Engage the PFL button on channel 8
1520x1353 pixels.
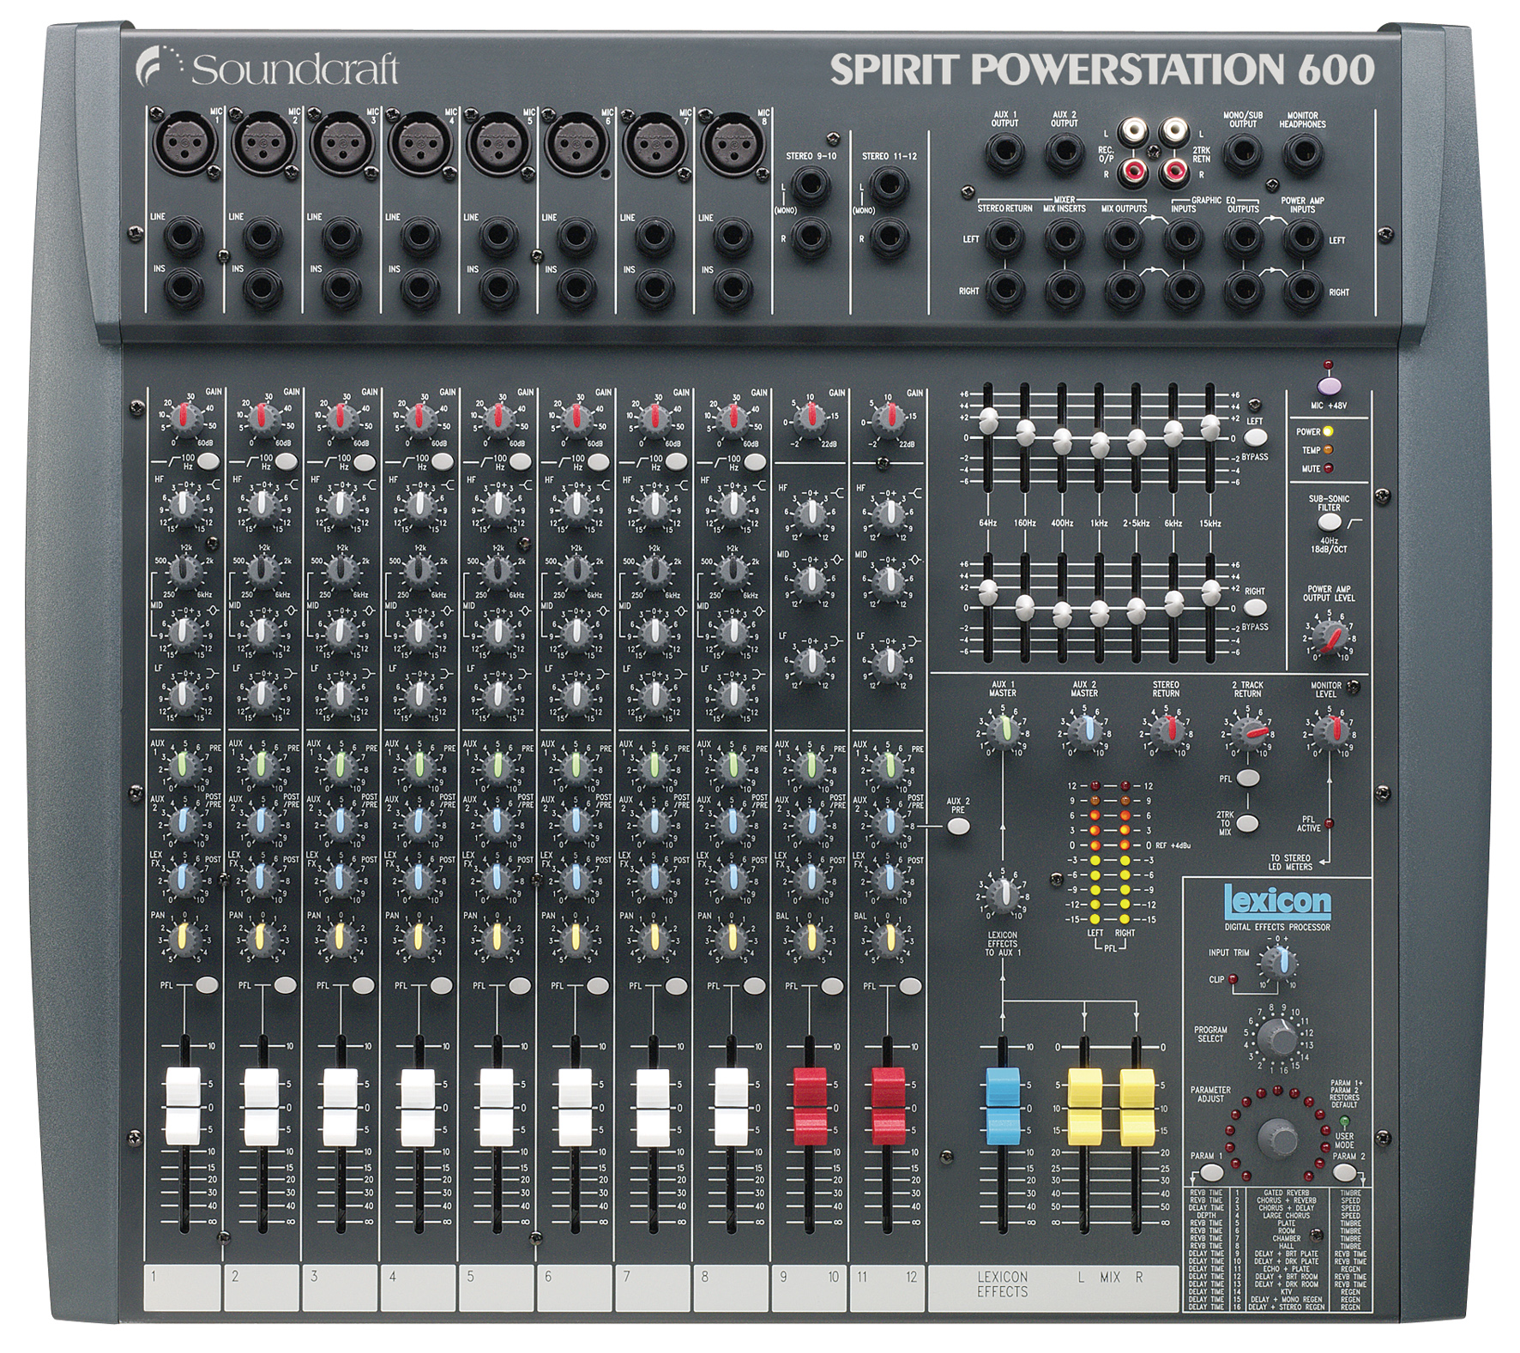pos(754,984)
